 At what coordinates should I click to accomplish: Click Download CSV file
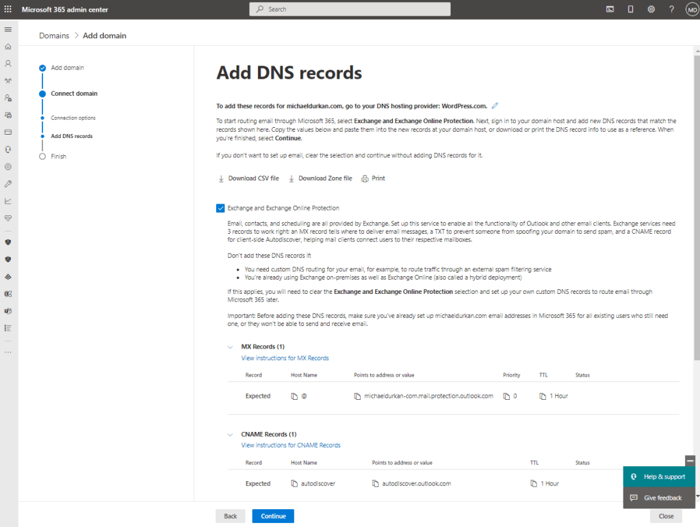(248, 178)
